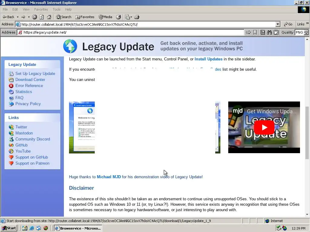Click the Back button in IE toolbar
The width and height of the screenshot is (310, 232).
click(x=8, y=17)
